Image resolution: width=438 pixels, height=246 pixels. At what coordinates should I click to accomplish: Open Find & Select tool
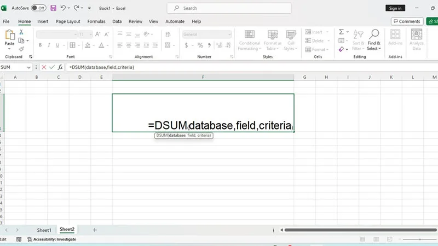pyautogui.click(x=374, y=40)
